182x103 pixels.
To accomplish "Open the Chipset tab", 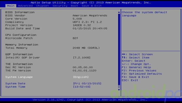I will point(42,6).
